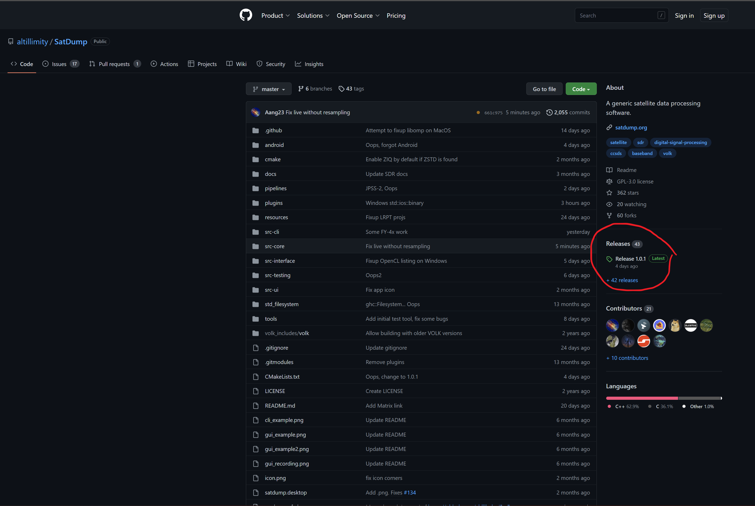Click the plugins folder icon
Viewport: 755px width, 506px height.
pyautogui.click(x=255, y=203)
